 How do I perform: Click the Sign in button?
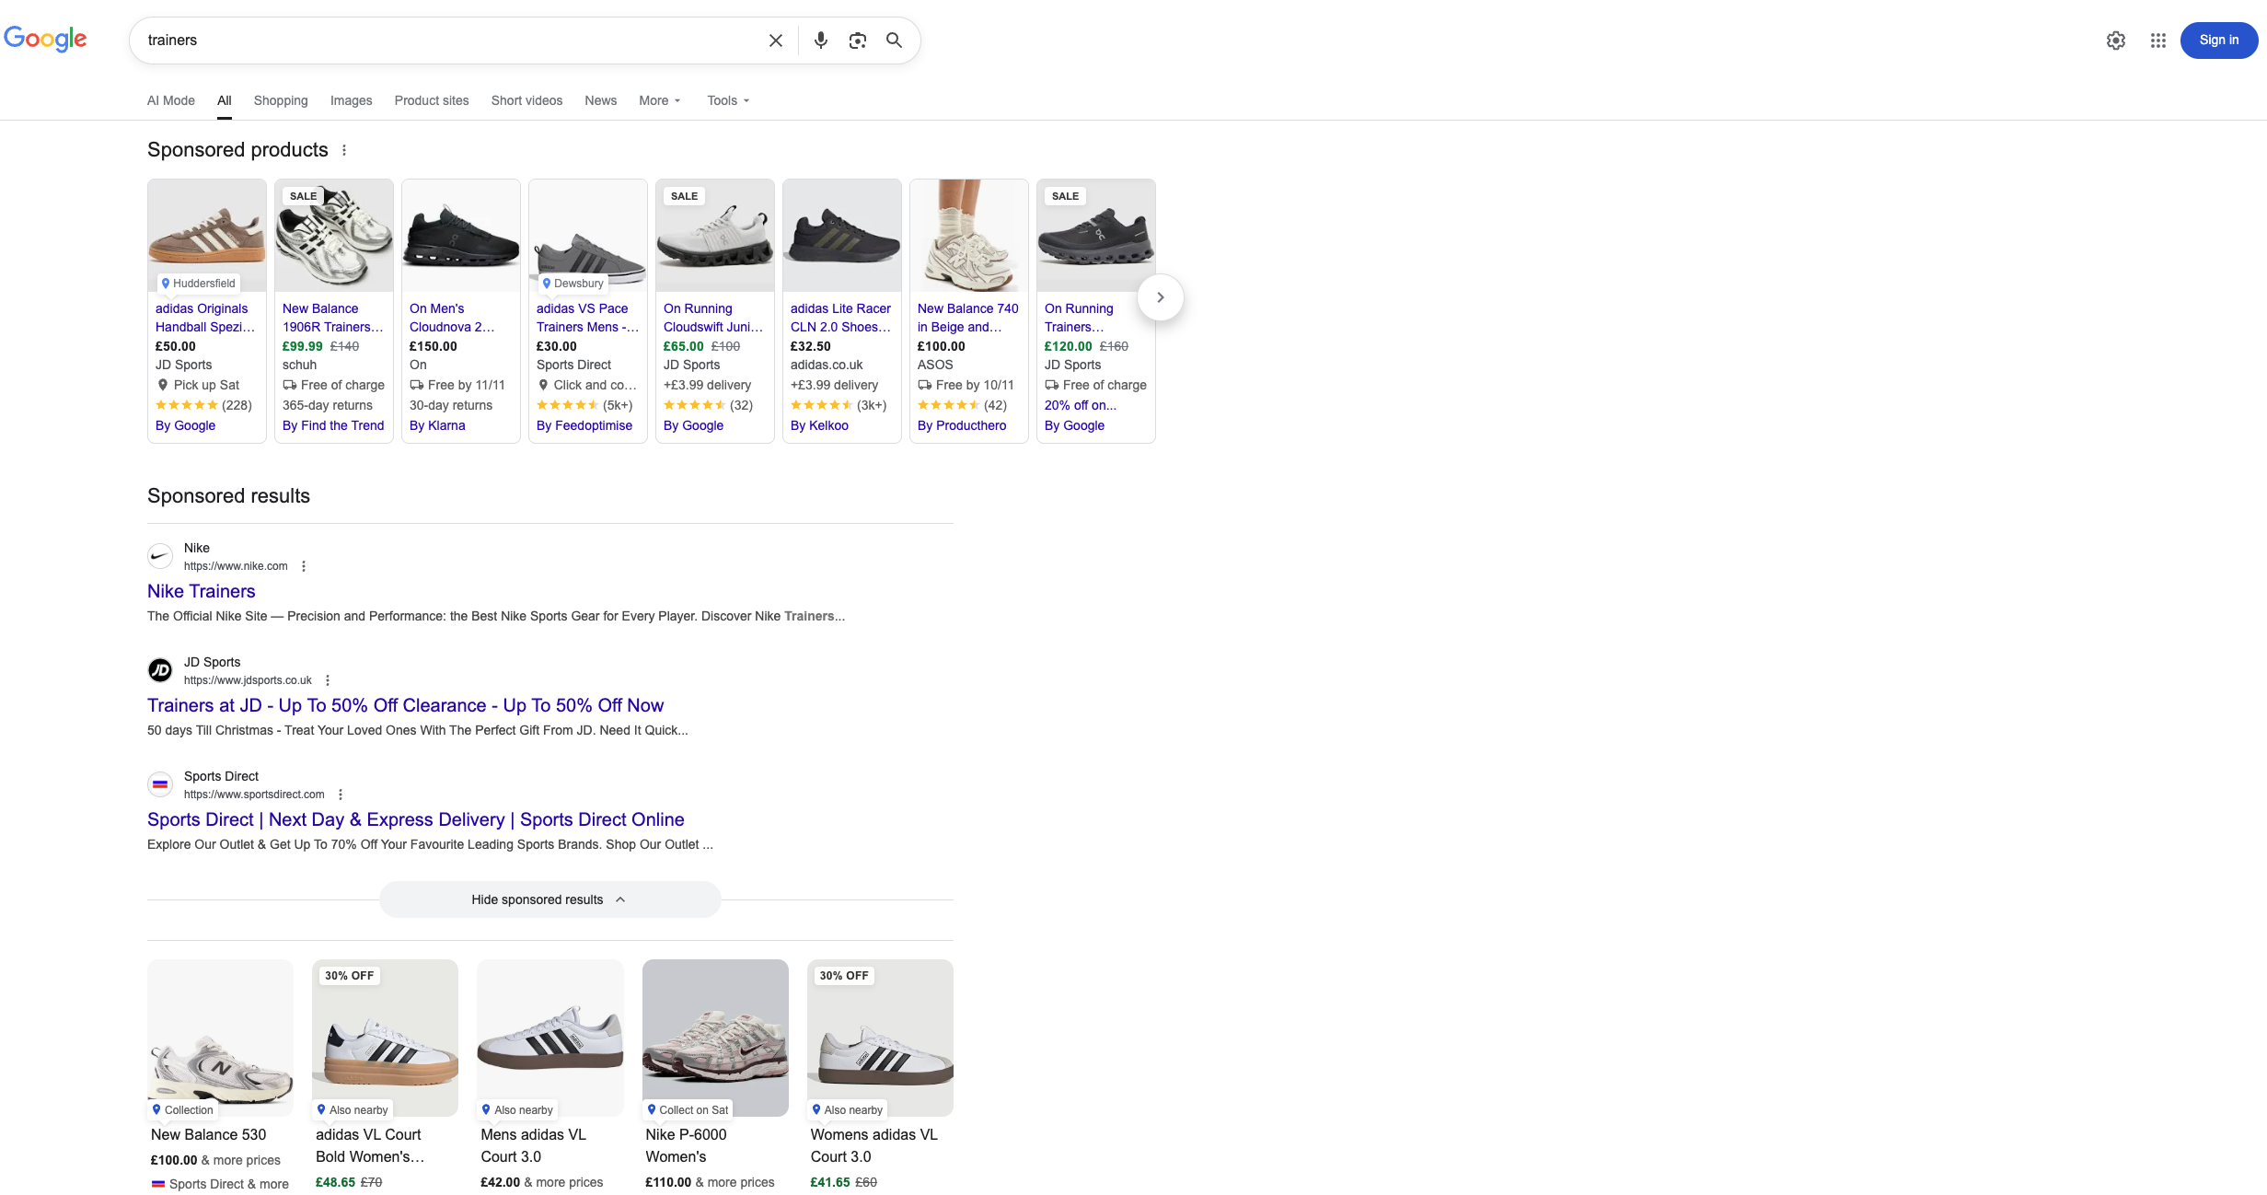click(x=2218, y=41)
